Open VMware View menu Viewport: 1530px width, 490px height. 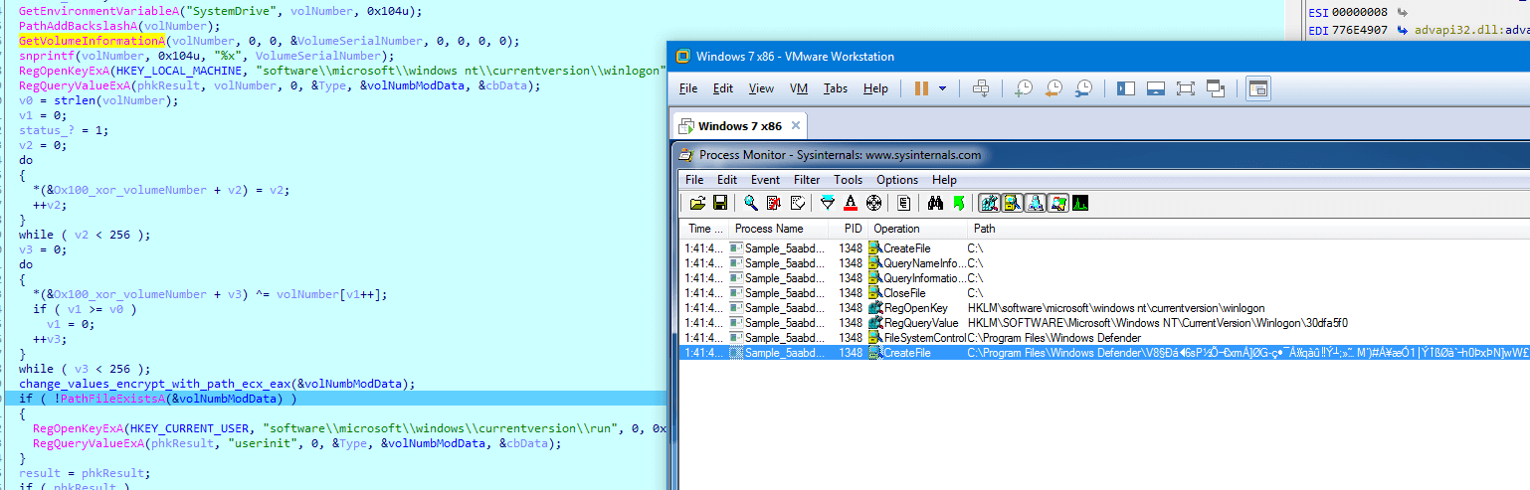(x=761, y=88)
